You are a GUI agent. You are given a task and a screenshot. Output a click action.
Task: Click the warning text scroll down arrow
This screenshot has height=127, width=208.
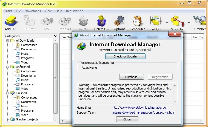(x=175, y=102)
